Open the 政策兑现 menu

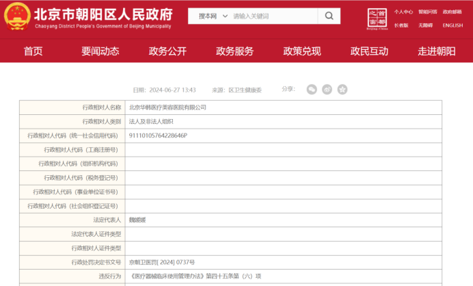tap(302, 51)
